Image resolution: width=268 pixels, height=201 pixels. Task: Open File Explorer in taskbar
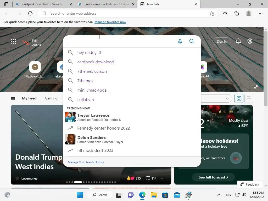point(154,195)
